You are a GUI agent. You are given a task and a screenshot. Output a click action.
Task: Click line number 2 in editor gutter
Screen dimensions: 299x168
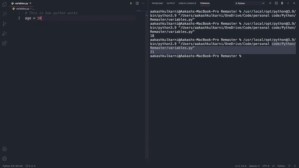(x=19, y=18)
